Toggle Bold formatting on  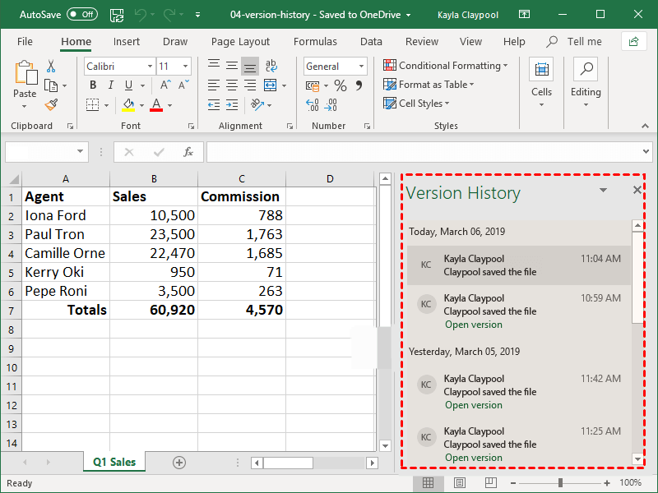(93, 85)
